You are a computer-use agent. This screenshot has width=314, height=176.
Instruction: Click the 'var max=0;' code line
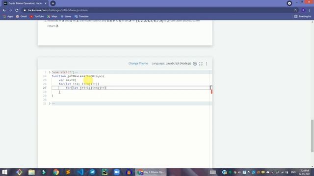pos(68,80)
